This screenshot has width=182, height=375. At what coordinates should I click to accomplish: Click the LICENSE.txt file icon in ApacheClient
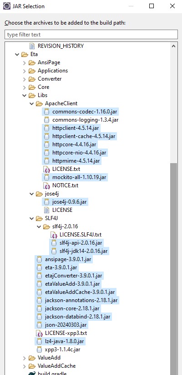(x=46, y=169)
